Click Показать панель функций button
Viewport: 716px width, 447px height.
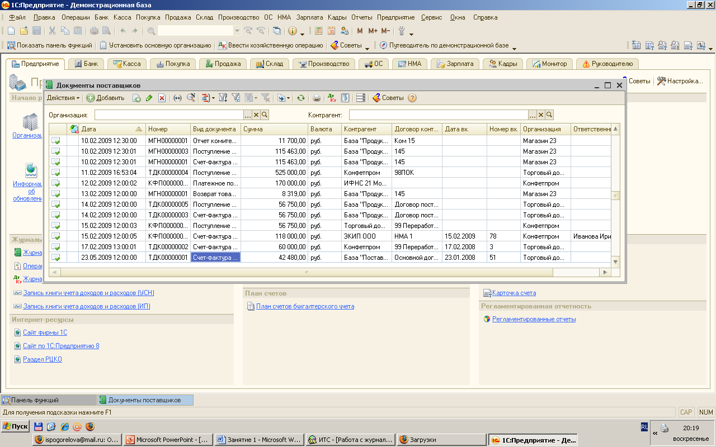pos(50,45)
